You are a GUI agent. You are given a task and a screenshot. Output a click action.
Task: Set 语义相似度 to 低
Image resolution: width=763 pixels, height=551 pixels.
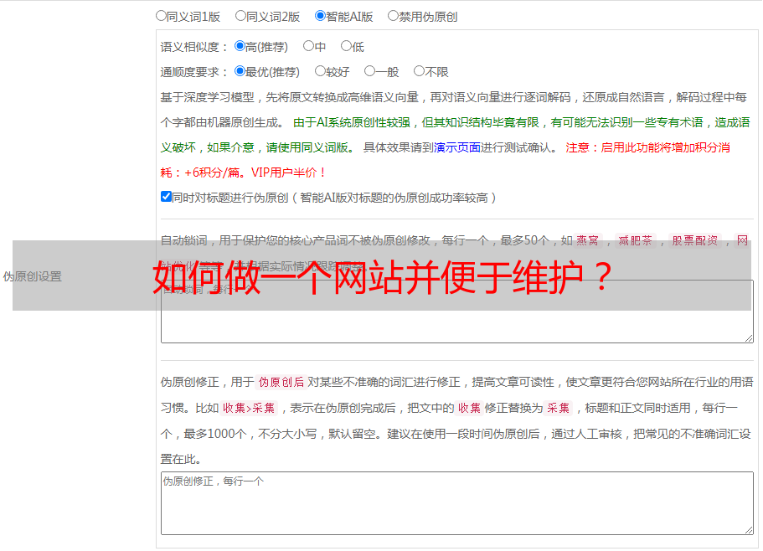346,46
